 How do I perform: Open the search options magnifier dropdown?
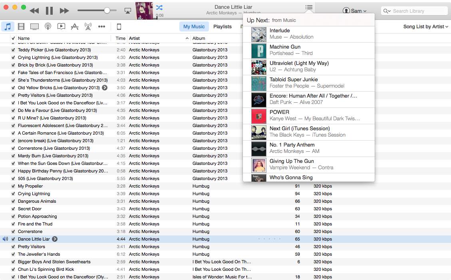pyautogui.click(x=387, y=11)
